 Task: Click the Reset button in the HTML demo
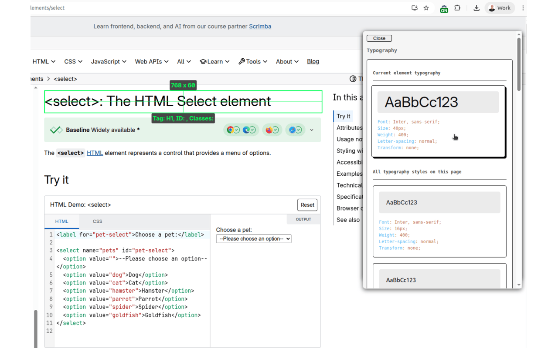pos(307,204)
